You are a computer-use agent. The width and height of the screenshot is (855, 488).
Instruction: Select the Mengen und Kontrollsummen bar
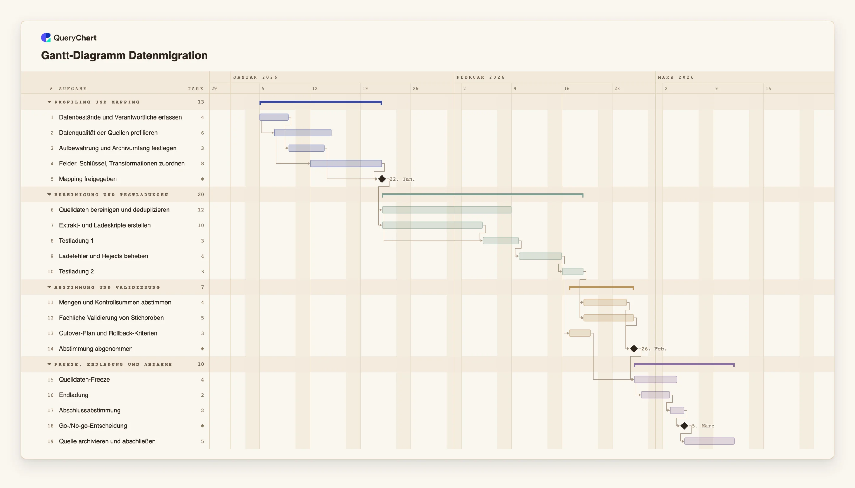605,302
